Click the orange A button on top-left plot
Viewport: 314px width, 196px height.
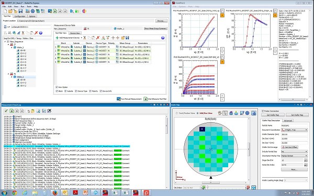(222, 15)
